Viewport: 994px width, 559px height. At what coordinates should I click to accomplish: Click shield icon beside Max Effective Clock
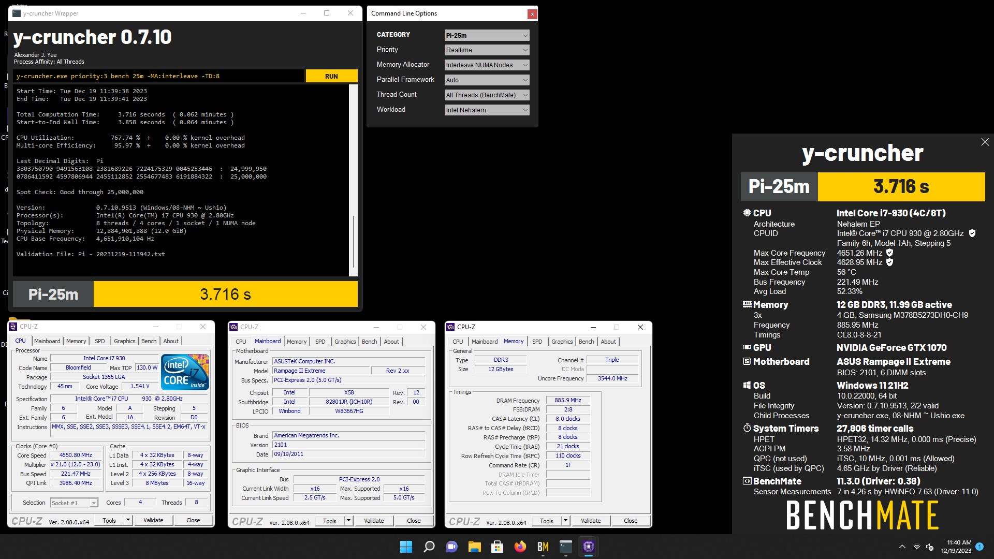[889, 262]
